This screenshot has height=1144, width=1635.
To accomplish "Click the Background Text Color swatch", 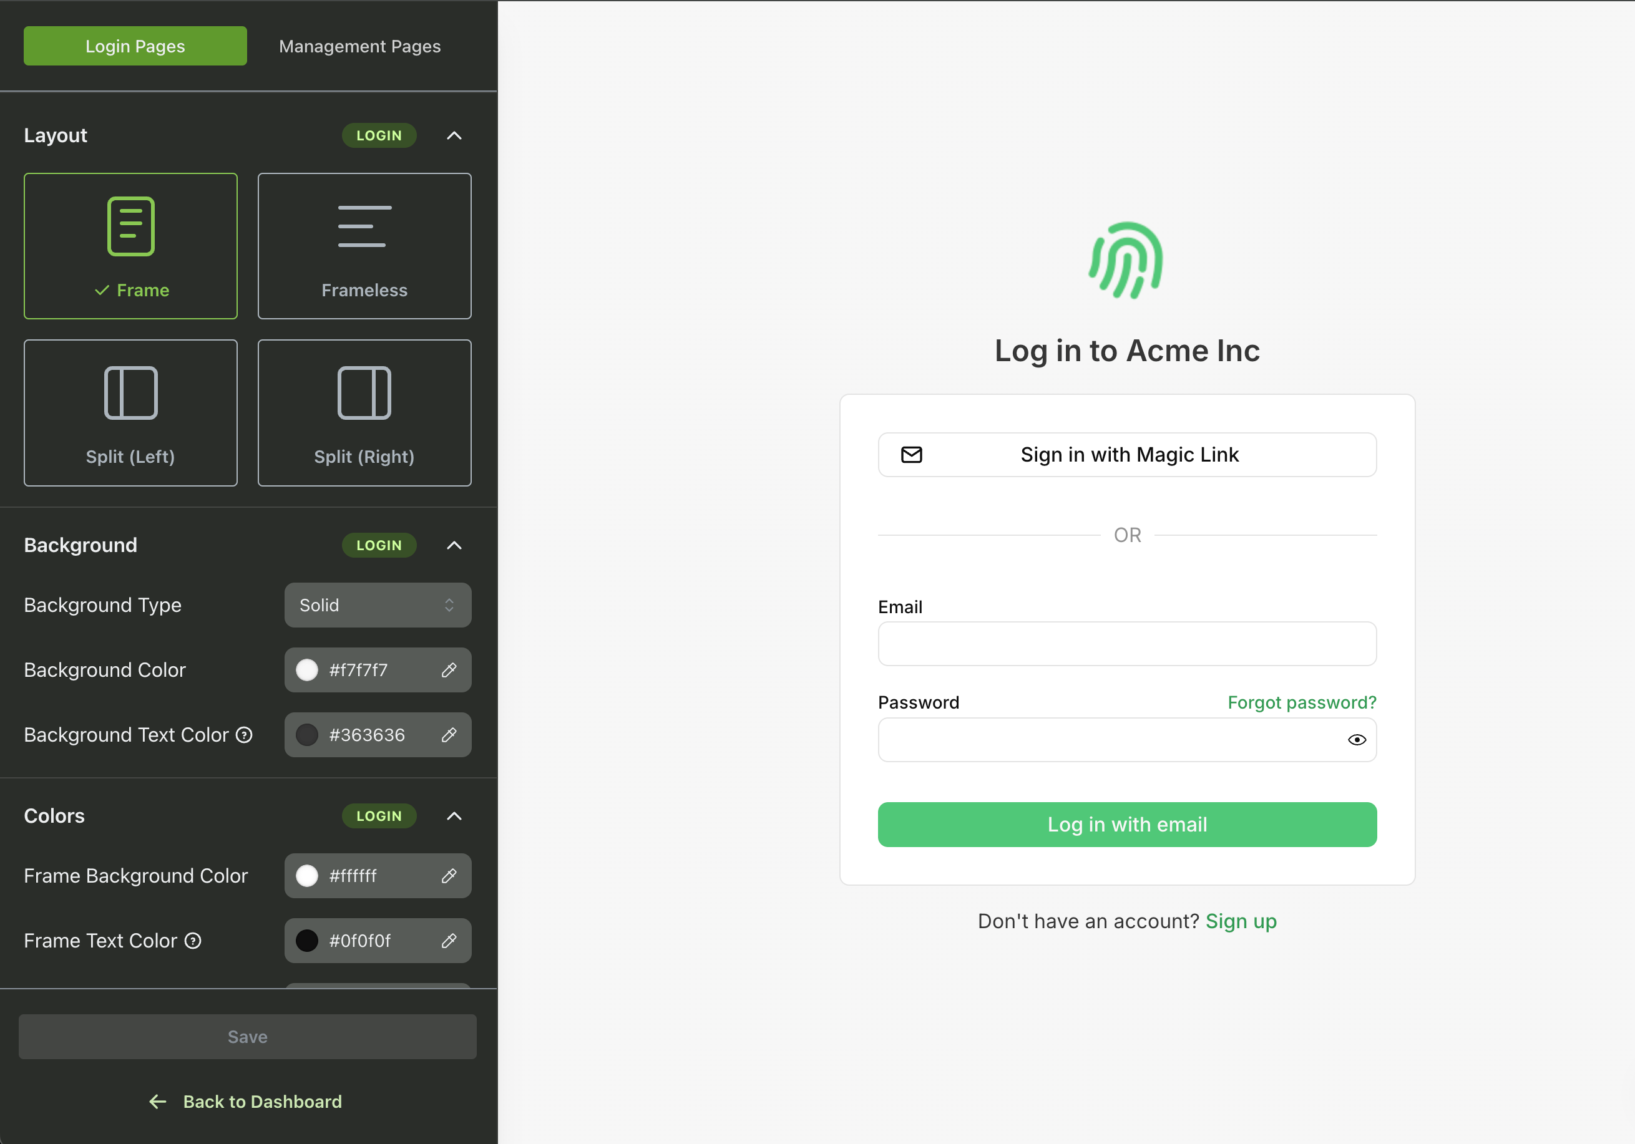I will (x=307, y=735).
